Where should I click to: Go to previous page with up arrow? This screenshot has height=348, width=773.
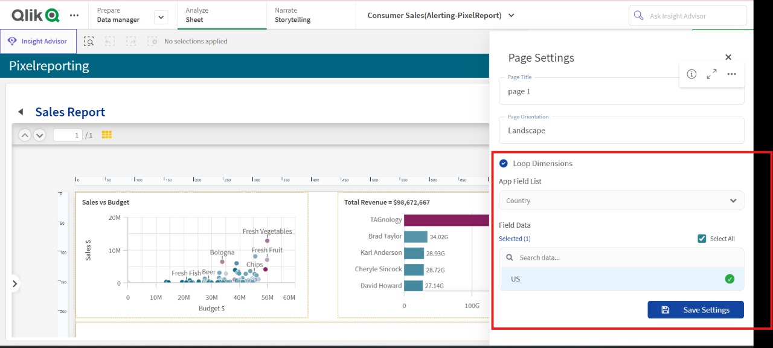[x=25, y=135]
